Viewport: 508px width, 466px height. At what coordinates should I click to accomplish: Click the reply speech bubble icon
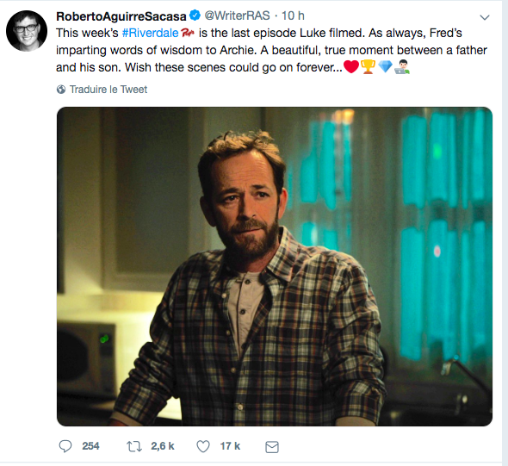65,446
